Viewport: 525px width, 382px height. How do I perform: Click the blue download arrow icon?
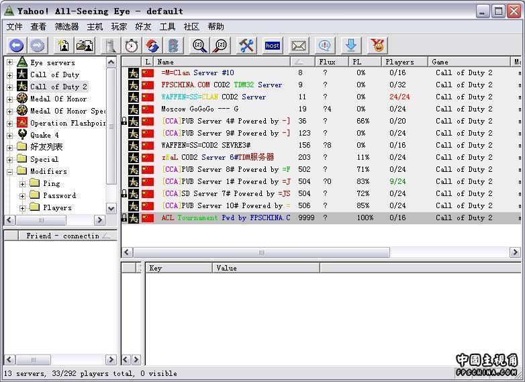pos(350,46)
